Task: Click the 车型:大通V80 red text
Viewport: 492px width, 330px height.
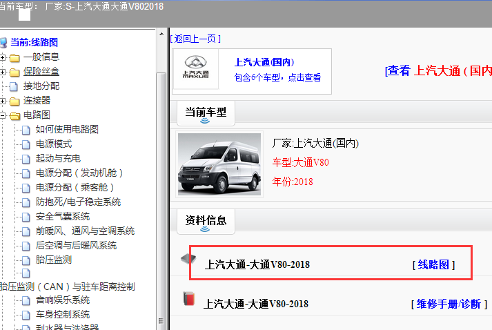Action: pyautogui.click(x=301, y=162)
